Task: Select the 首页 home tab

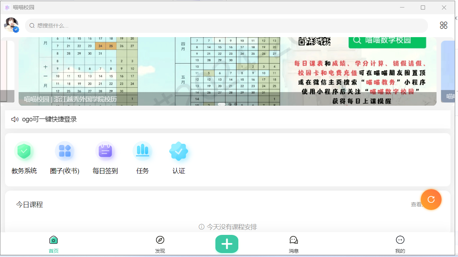Action: tap(53, 244)
